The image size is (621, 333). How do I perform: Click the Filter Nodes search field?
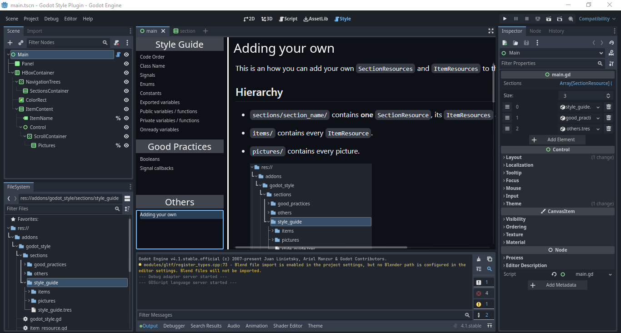coord(68,42)
